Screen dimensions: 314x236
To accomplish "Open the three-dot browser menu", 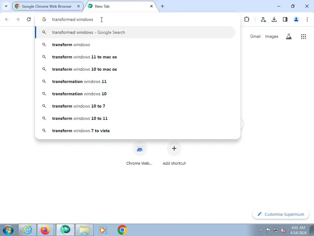I will tap(307, 19).
